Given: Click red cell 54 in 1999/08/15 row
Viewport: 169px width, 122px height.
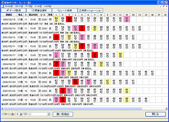Looking at the screenshot, I should [69, 19].
